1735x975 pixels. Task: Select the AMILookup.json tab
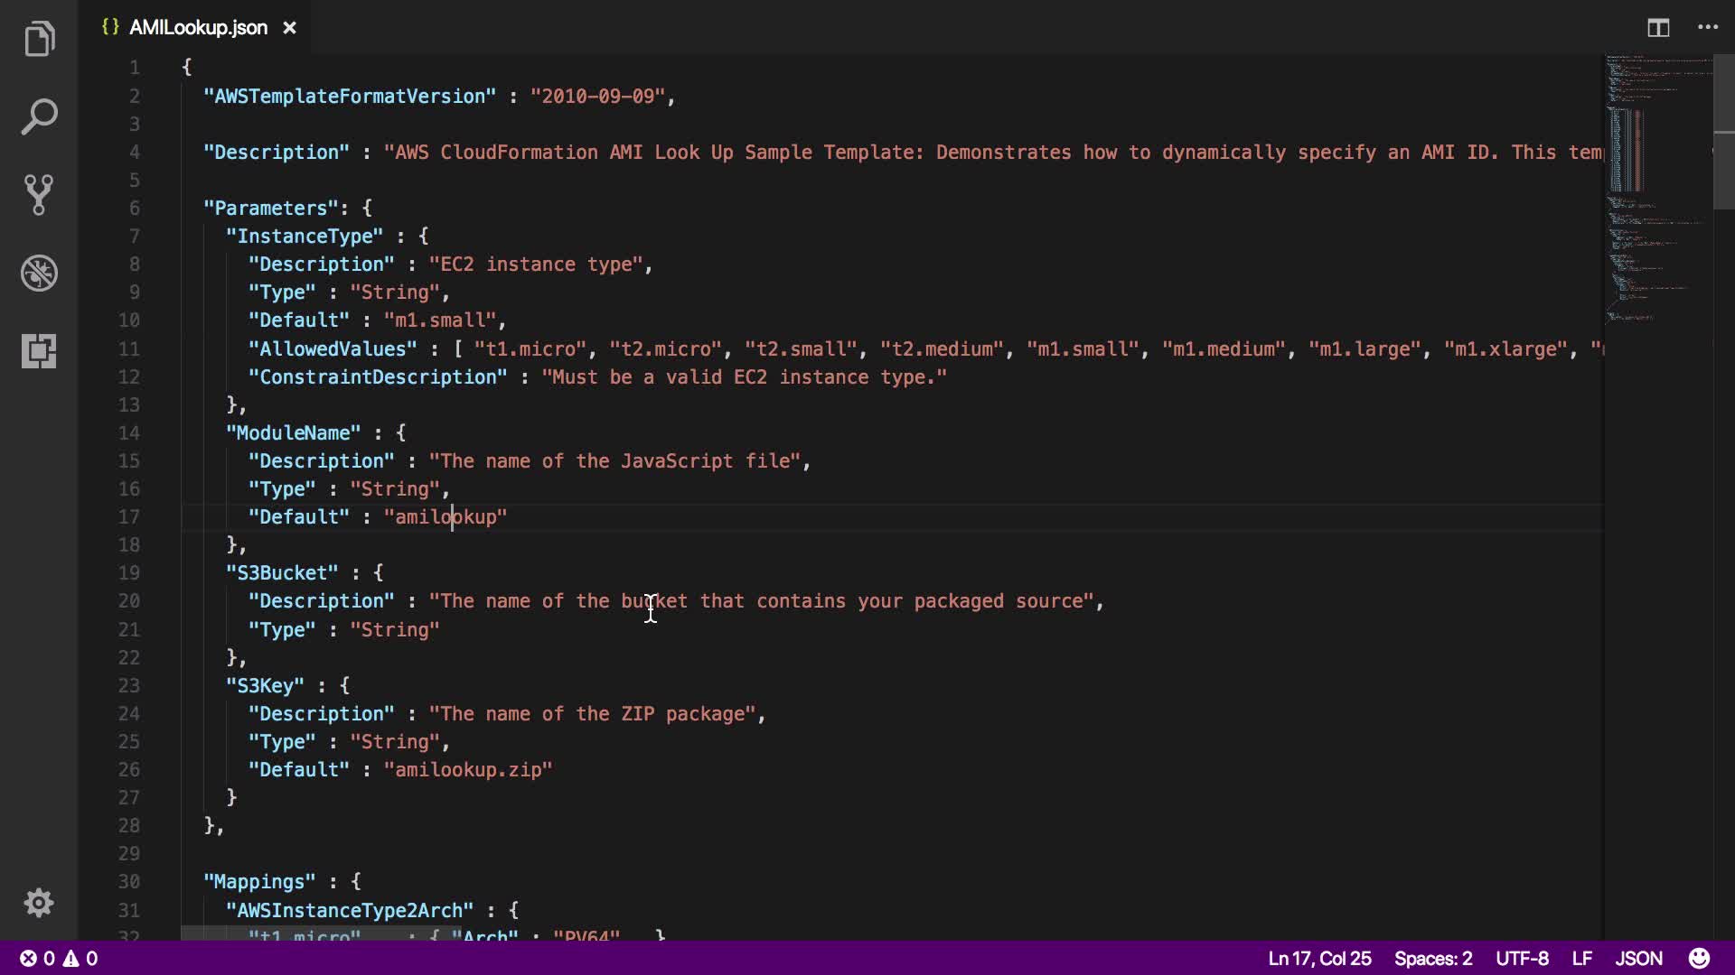point(198,28)
